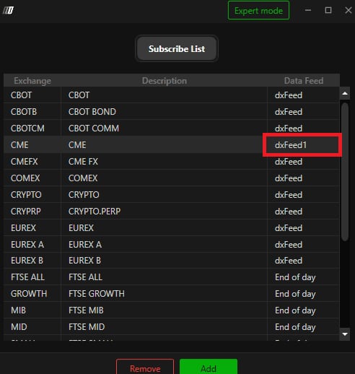
Task: Select the CBOTCM exchange cell
Action: click(x=32, y=129)
